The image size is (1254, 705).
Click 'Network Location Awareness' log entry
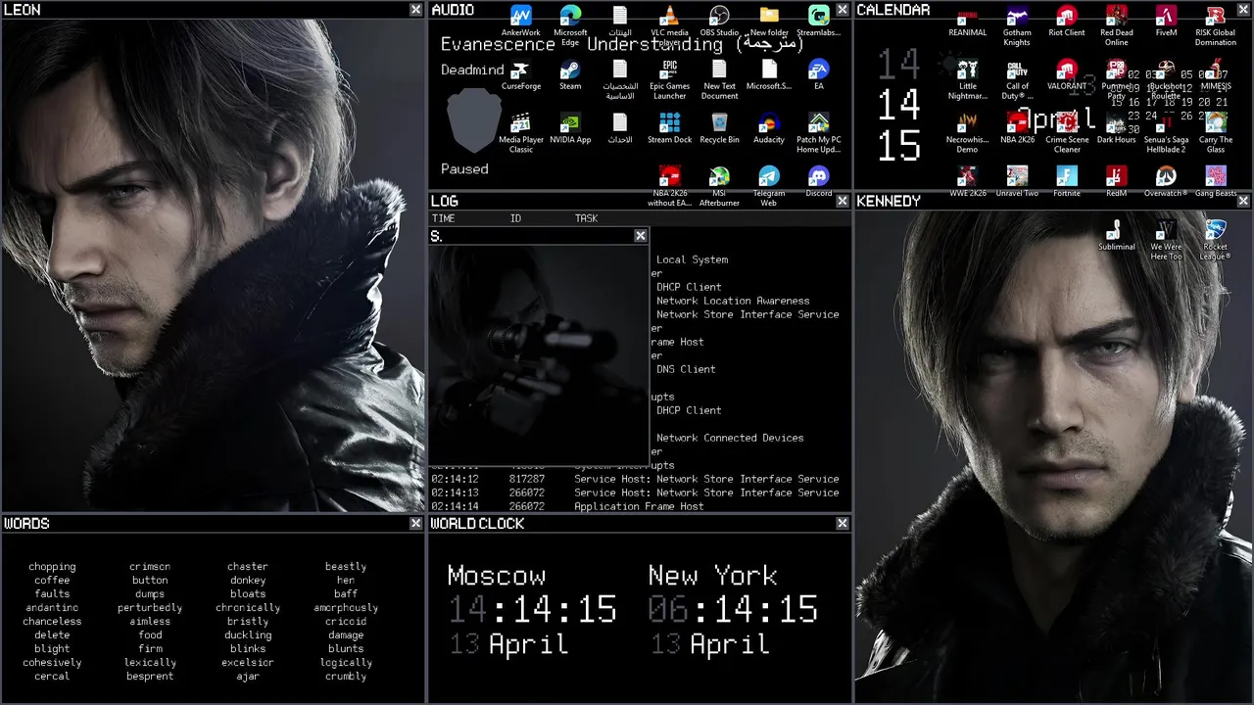[x=733, y=301]
